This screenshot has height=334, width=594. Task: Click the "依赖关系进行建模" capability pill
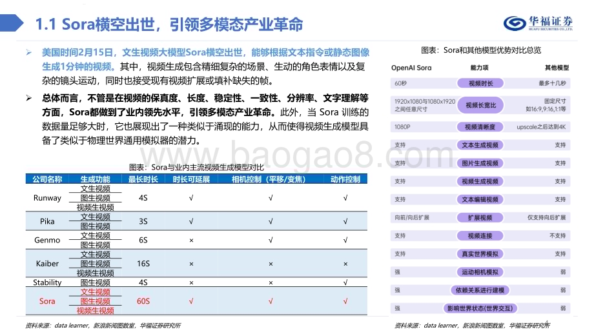[480, 291]
